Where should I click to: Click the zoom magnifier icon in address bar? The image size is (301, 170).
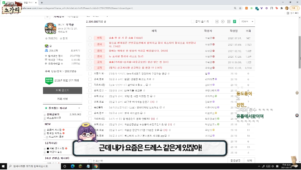point(235,8)
